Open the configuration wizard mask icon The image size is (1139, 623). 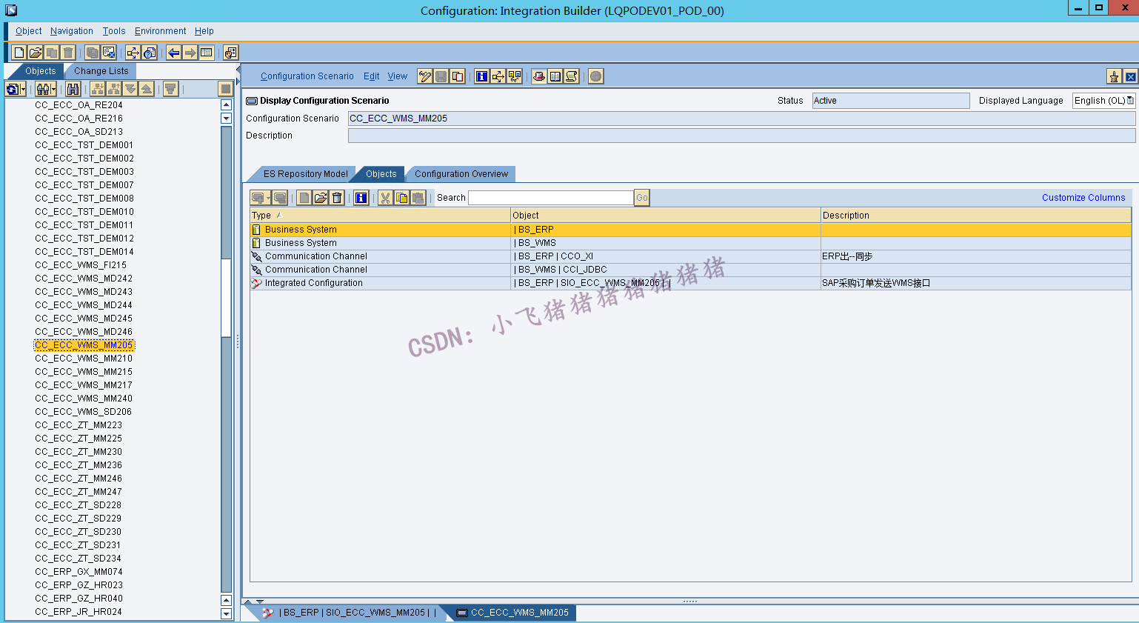click(231, 53)
